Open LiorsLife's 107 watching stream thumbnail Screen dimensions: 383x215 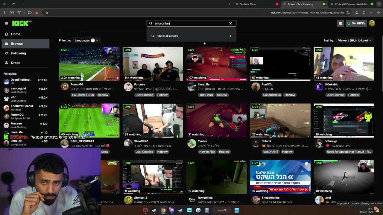pyautogui.click(x=217, y=64)
